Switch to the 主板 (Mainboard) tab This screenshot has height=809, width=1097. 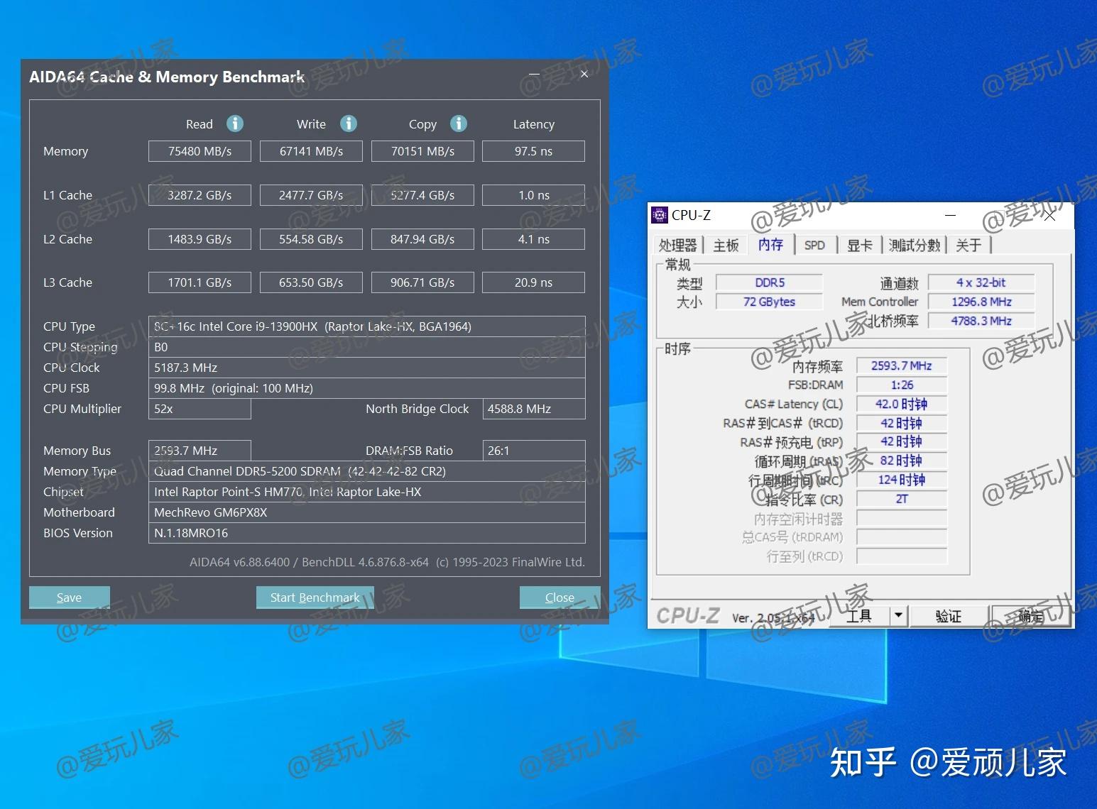726,244
